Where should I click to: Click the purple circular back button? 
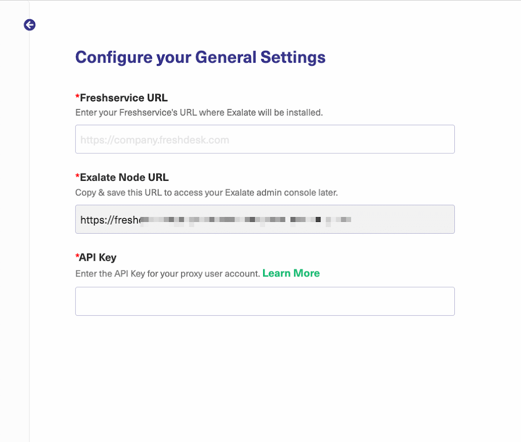(x=29, y=24)
